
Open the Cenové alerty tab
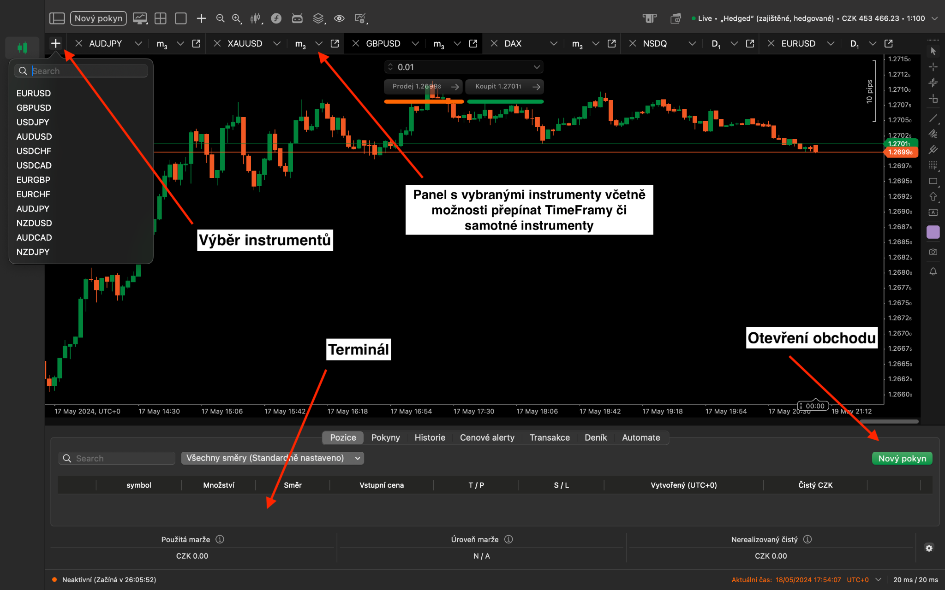click(487, 437)
